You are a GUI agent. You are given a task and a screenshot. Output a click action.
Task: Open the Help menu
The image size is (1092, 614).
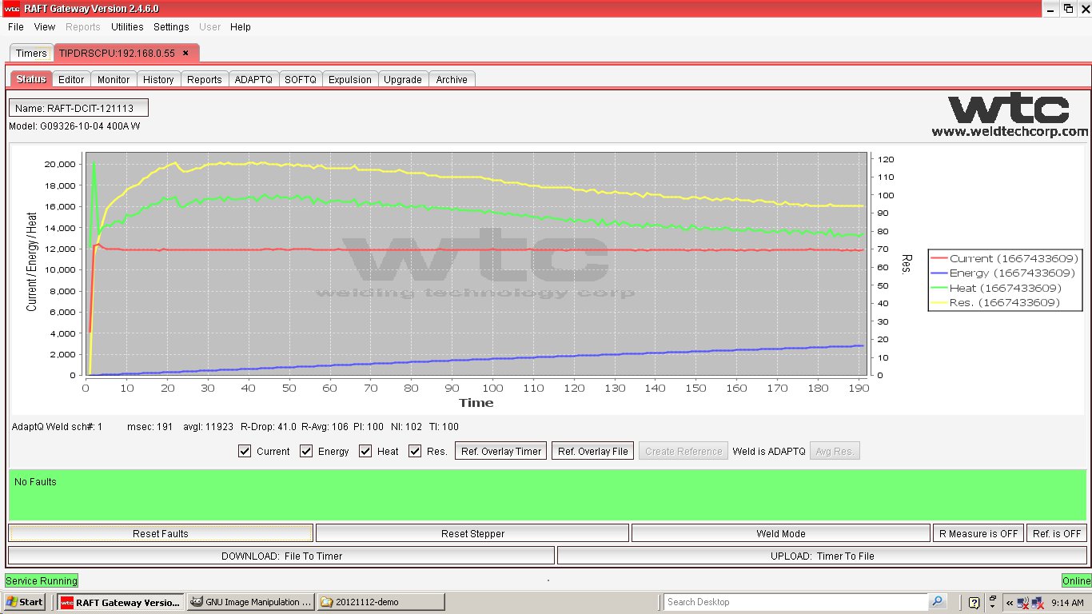(241, 26)
